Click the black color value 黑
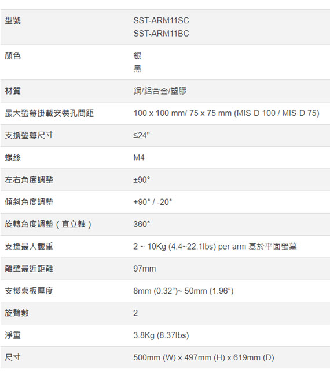Image resolution: width=330 pixels, height=376 pixels. click(x=137, y=68)
